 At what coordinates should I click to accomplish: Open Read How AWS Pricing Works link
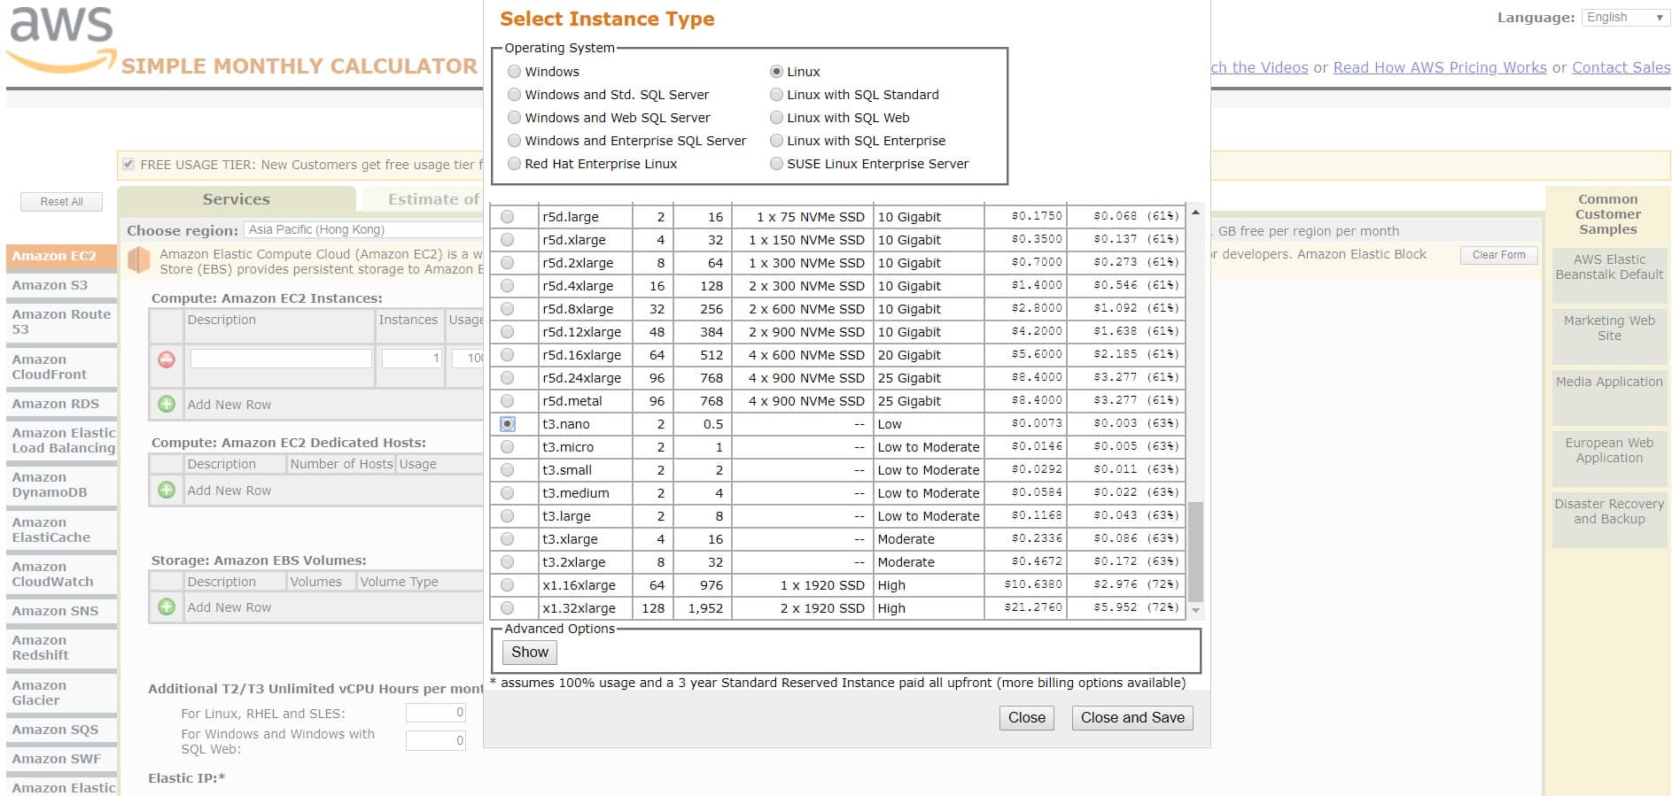[1440, 67]
